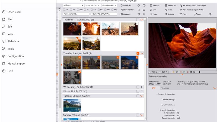217x122 pixels.
Task: Collapse the Sunday, 19 June 2022 group
Action: 142,115
